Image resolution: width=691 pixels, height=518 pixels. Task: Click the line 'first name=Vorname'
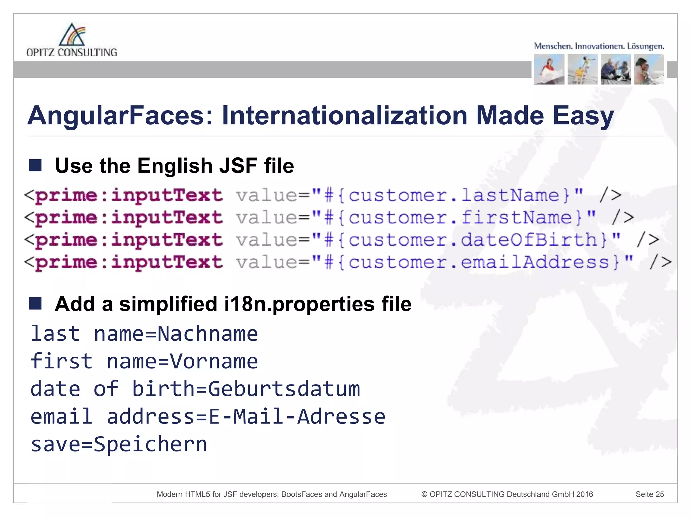(144, 362)
